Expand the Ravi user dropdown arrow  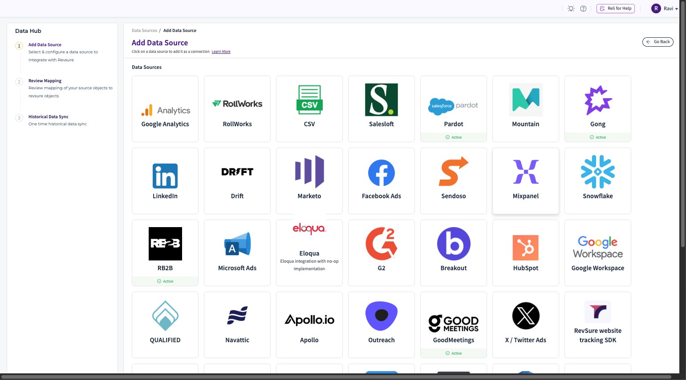(677, 9)
